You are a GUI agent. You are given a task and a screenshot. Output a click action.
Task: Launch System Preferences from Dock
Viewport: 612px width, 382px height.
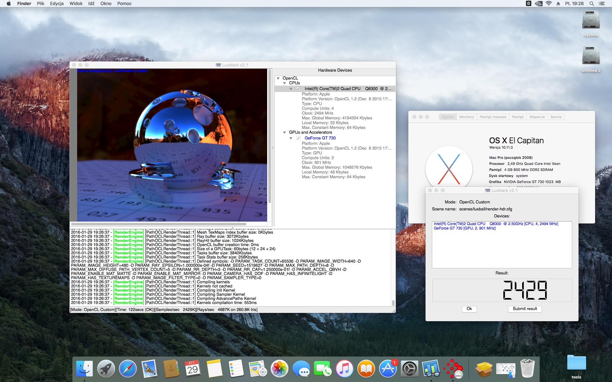pos(409,369)
